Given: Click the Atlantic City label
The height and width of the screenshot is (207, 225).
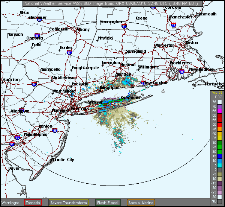Looking at the screenshot, I should (x=63, y=160).
